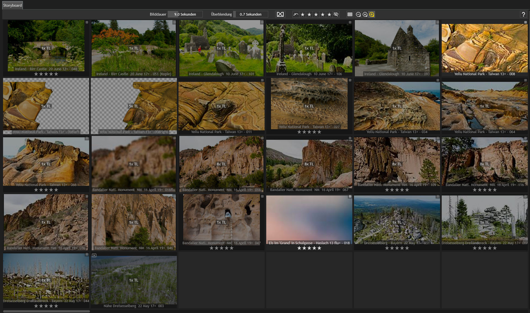Set fifth star under Birr Castle 048

tap(56, 74)
